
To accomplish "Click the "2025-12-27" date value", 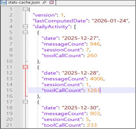I will click(80, 38).
